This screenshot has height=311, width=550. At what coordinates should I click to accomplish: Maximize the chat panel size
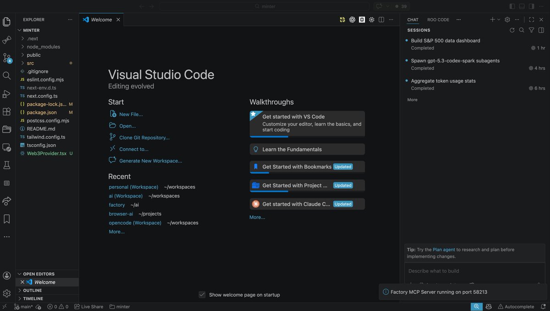coord(532,20)
